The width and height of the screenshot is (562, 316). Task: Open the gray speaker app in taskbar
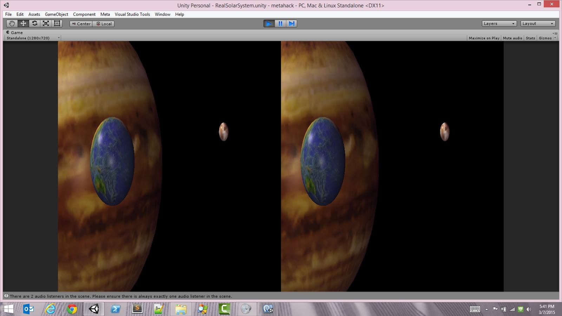click(x=246, y=309)
